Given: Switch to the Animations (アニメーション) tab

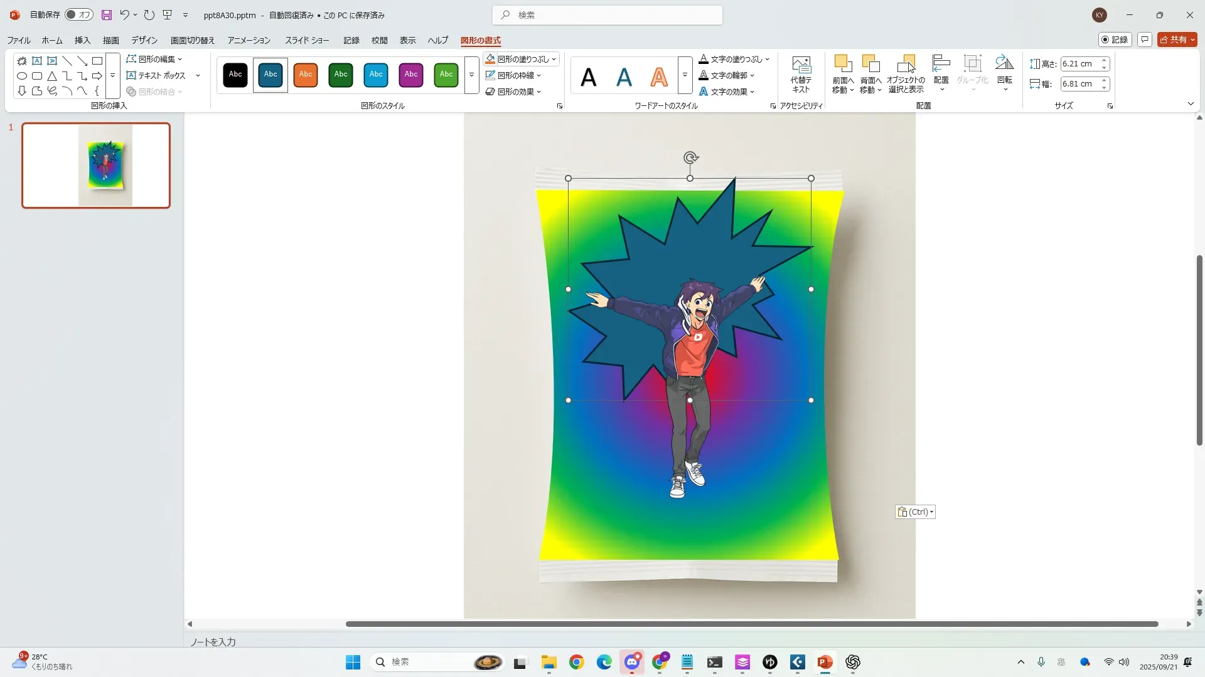Looking at the screenshot, I should (249, 40).
